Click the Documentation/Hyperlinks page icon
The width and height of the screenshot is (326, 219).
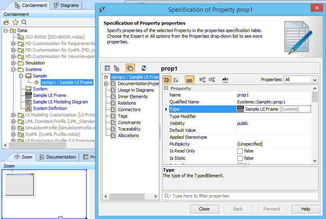click(113, 84)
